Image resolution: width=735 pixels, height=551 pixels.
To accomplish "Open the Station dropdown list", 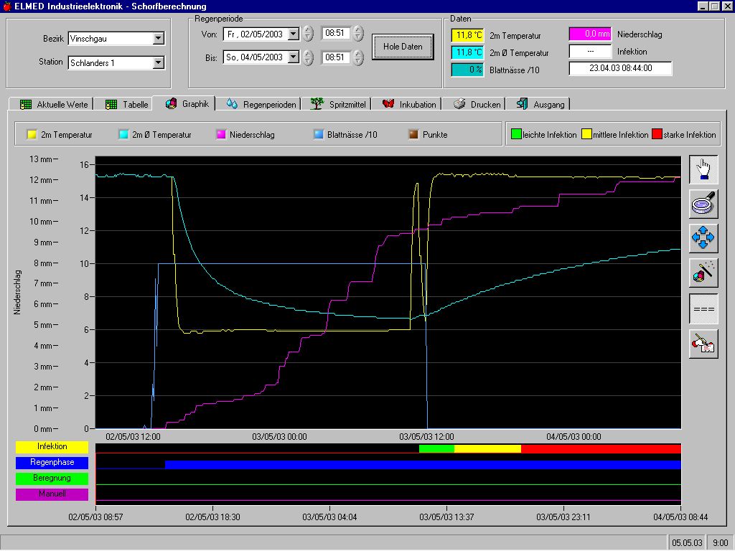I will 159,63.
